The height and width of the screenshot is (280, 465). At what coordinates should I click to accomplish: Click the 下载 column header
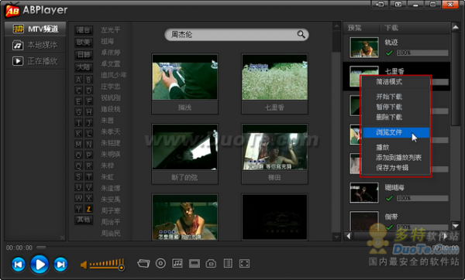[391, 28]
